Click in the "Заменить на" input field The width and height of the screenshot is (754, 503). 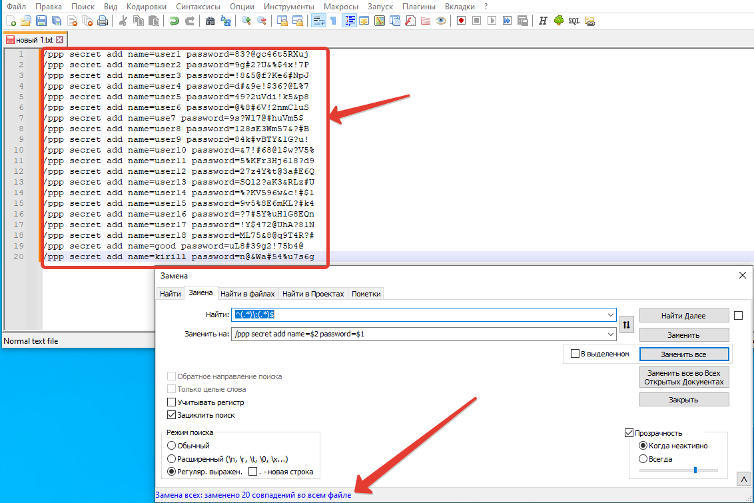point(418,334)
